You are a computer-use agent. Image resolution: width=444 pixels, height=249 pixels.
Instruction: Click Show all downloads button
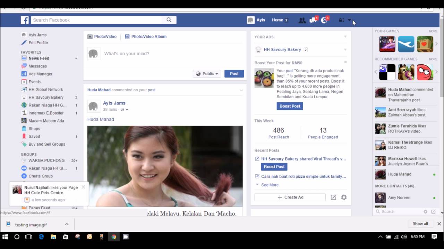pyautogui.click(x=420, y=224)
